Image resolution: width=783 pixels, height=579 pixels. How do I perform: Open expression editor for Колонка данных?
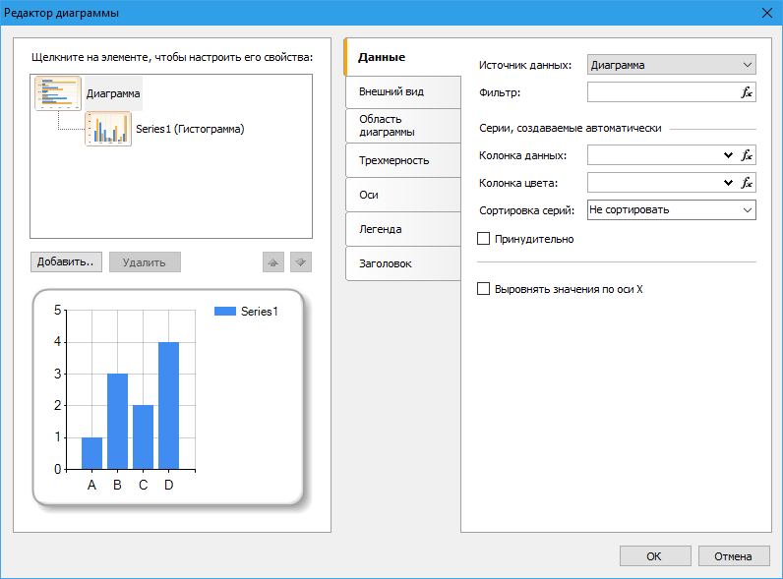(747, 155)
